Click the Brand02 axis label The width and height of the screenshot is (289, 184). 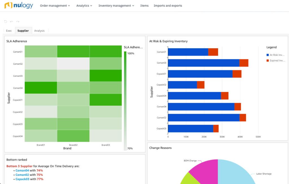(x=73, y=145)
